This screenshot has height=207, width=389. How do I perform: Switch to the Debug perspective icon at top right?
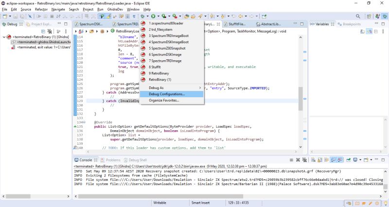pyautogui.click(x=385, y=16)
